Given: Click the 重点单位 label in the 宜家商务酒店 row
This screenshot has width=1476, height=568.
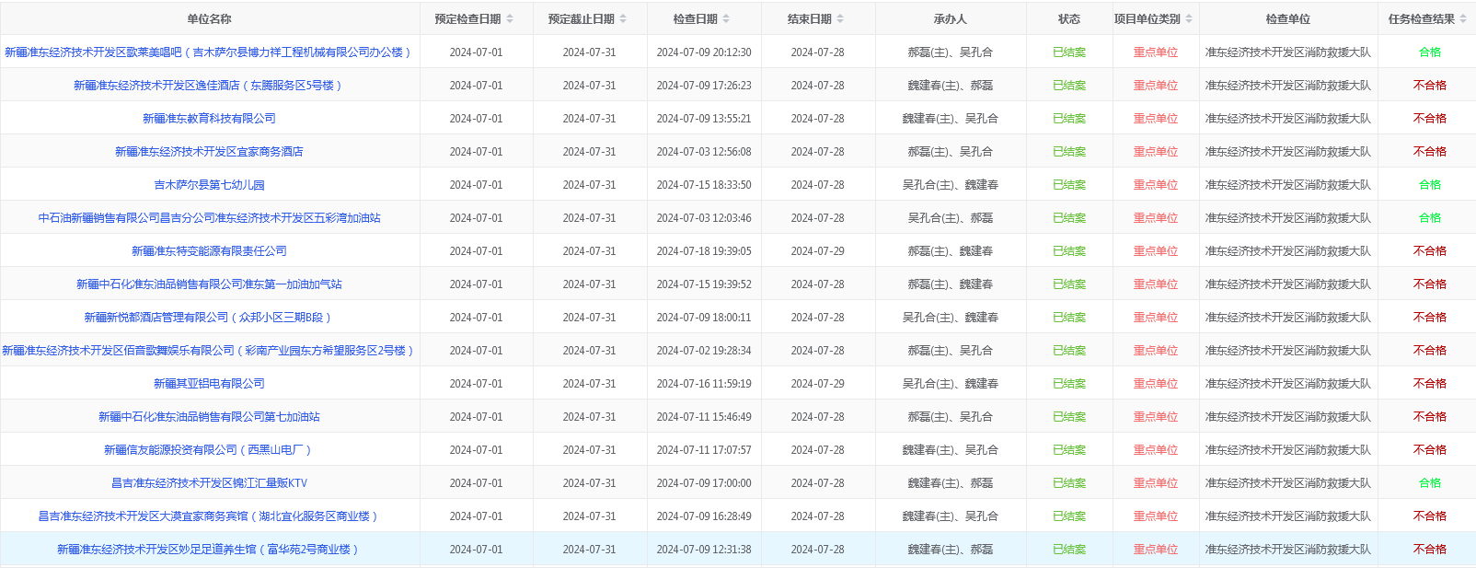Looking at the screenshot, I should 1155,152.
